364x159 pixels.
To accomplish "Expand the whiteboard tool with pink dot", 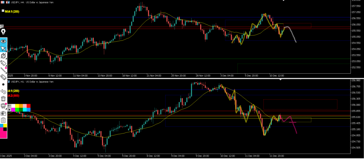I will [x=4, y=106].
